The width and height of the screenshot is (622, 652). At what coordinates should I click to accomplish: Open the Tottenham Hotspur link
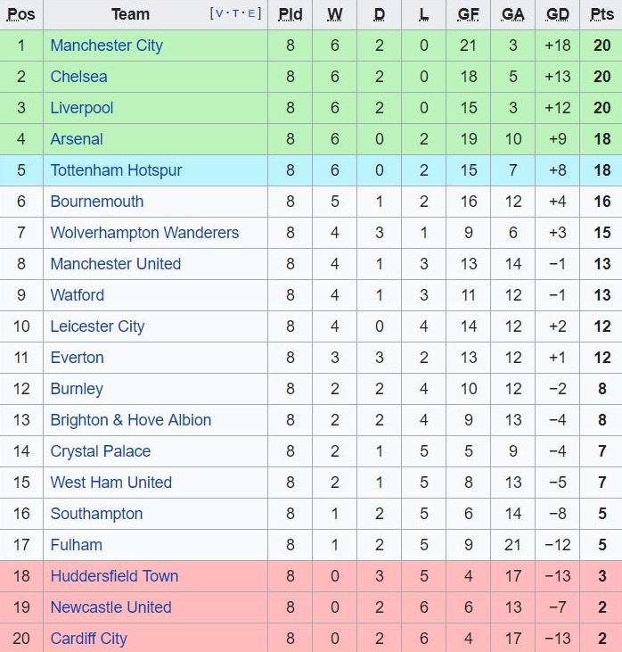tap(116, 170)
